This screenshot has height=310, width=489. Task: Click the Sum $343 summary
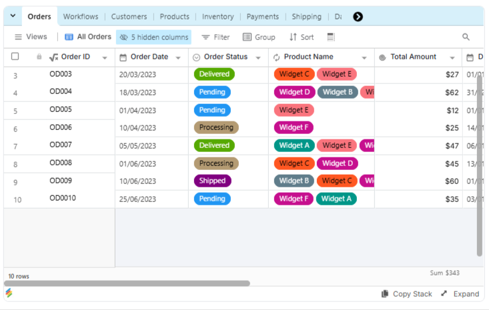click(x=444, y=273)
